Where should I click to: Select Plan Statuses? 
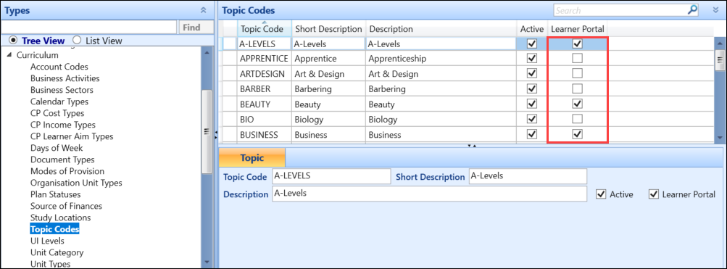point(55,194)
